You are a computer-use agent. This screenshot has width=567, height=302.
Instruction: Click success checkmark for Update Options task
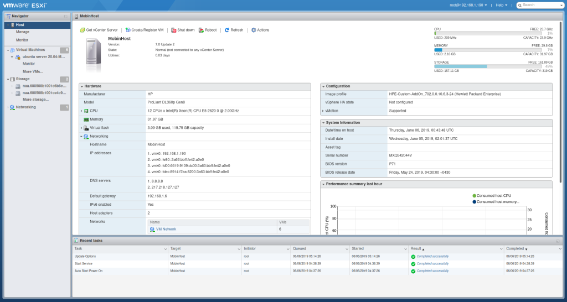click(413, 257)
